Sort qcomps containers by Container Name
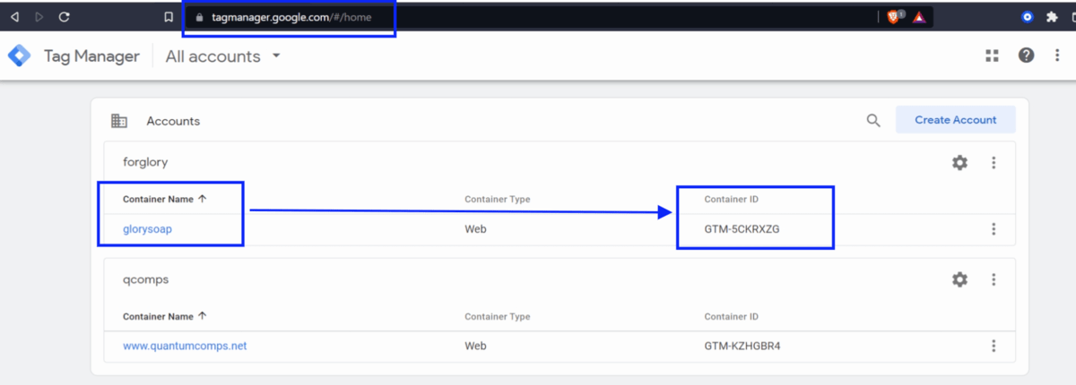The width and height of the screenshot is (1076, 385). pos(165,316)
